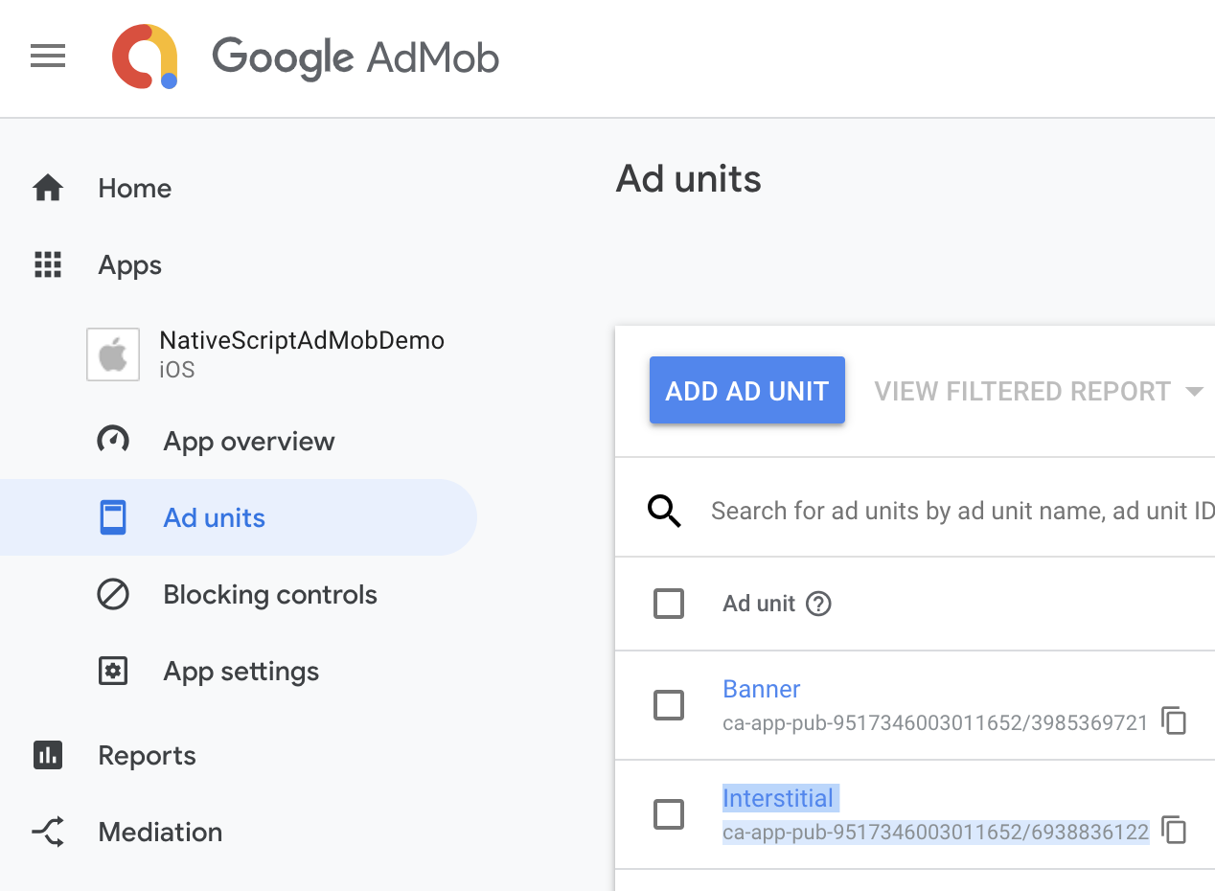The image size is (1215, 891).
Task: Copy the Banner ad unit ID
Action: [1174, 720]
